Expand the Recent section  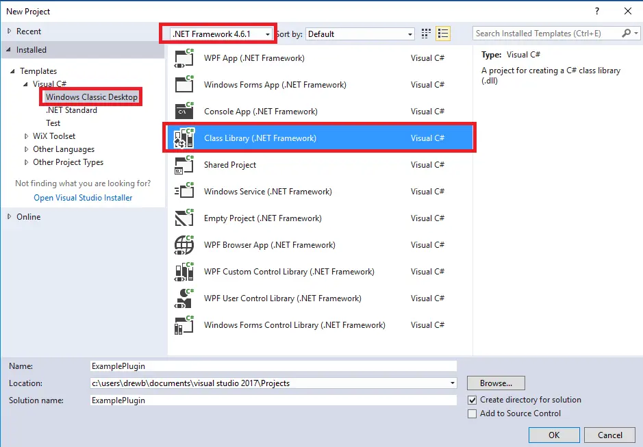click(9, 31)
